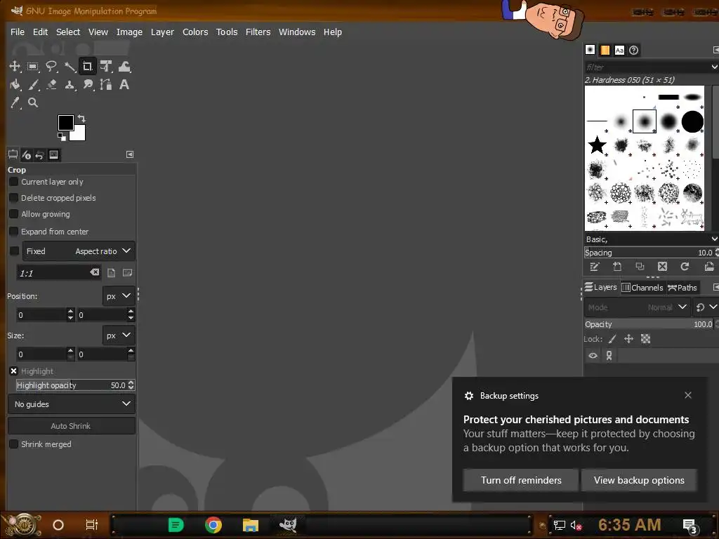Select the Paintbrush tool
Image resolution: width=719 pixels, height=539 pixels.
click(x=33, y=85)
